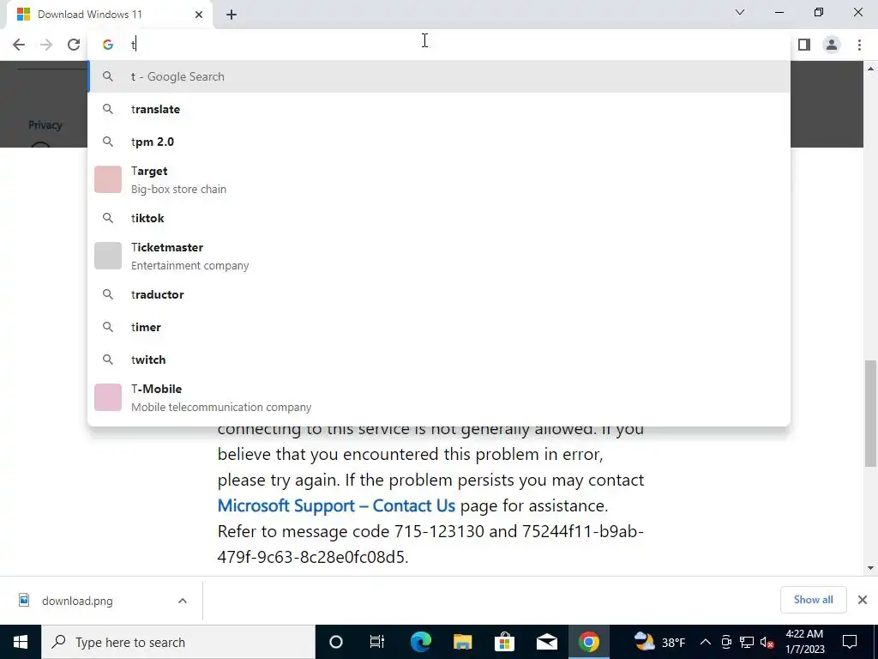This screenshot has height=659, width=878.
Task: Click the page's vertical scrollbar thumb
Action: pyautogui.click(x=870, y=413)
